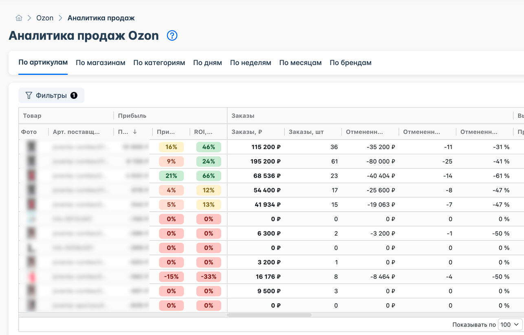Select the 6 300 ₽ orders cell

click(x=256, y=234)
